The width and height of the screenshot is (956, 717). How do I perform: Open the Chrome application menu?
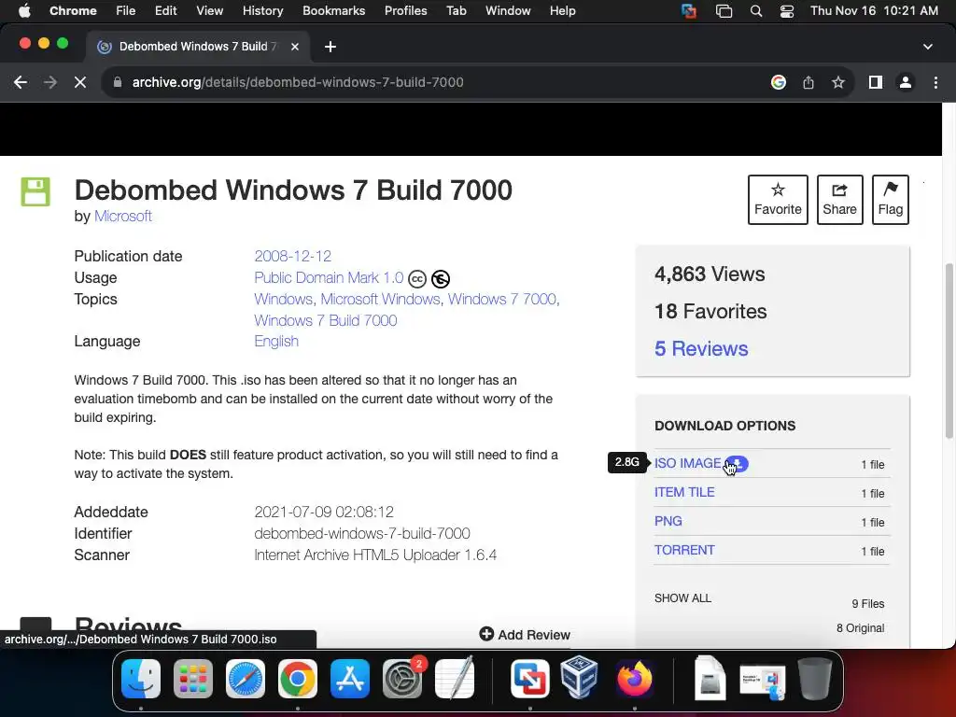tap(73, 10)
